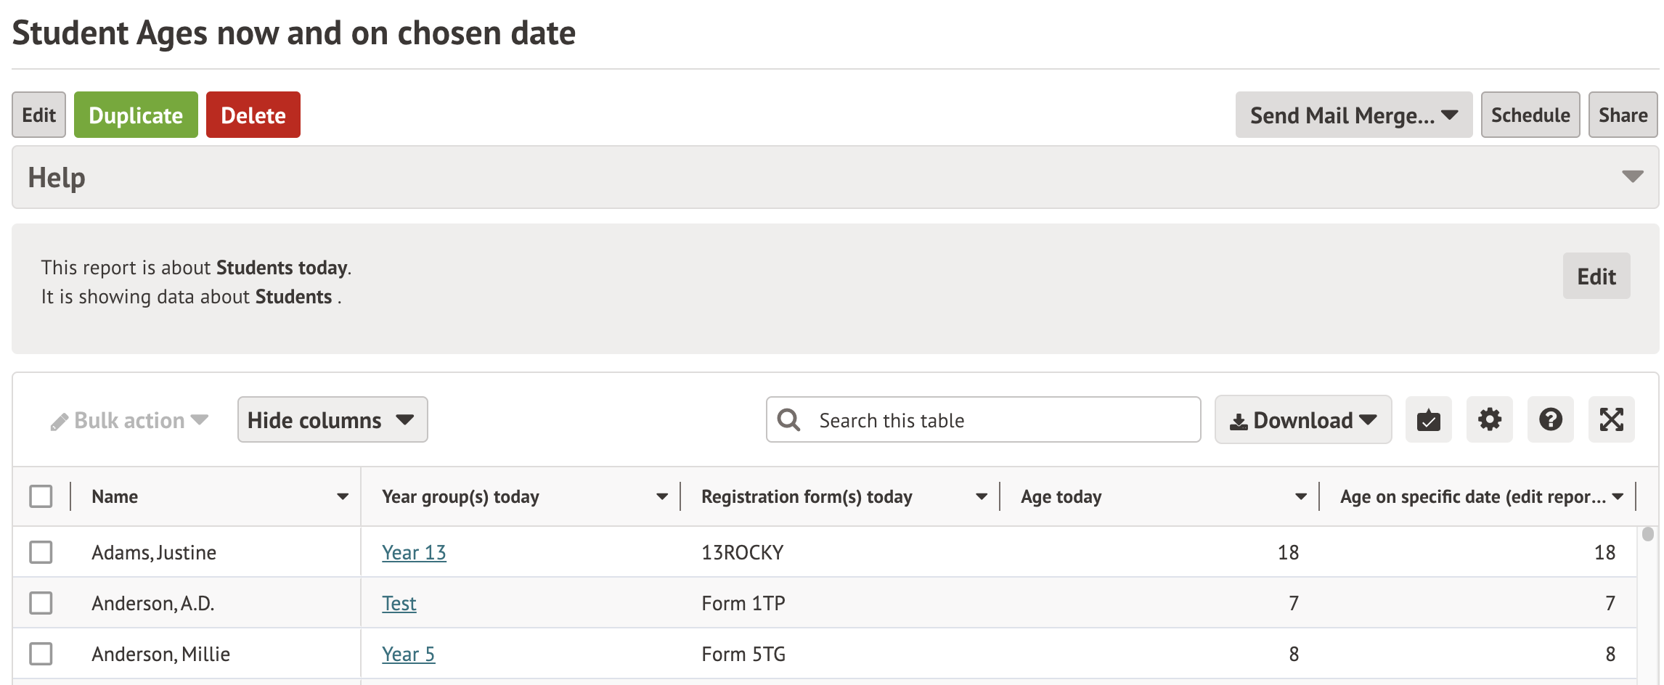Expand the Help panel

tap(1632, 177)
